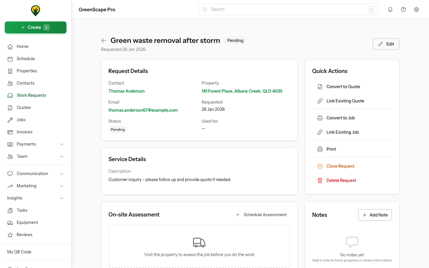Click the Edit button

tap(386, 44)
